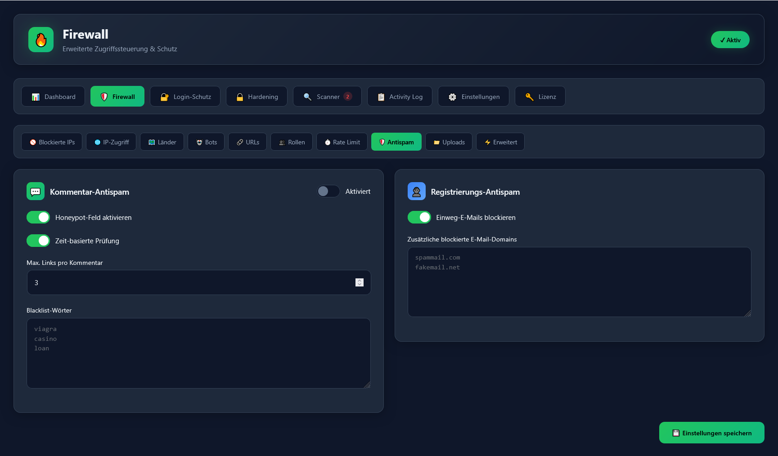Turn off Zeit-basierte Prüfung

point(38,241)
